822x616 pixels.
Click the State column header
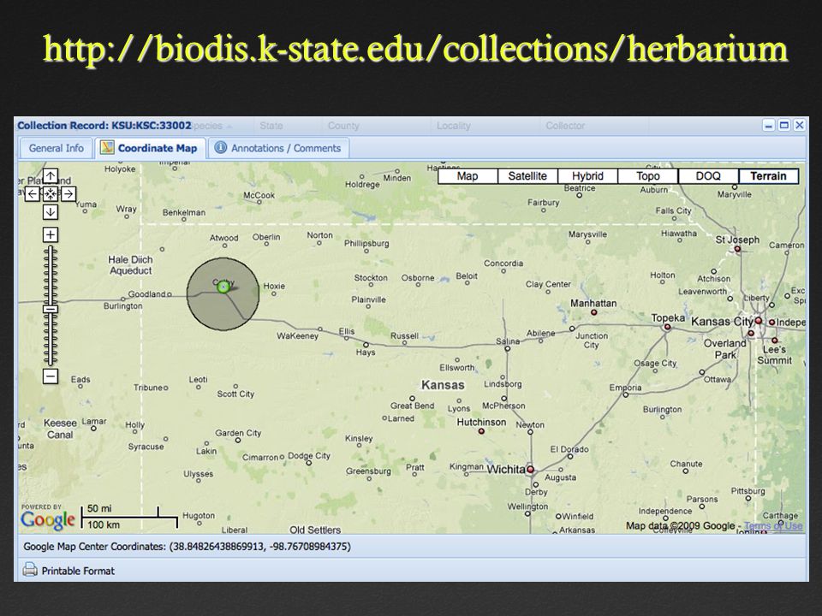tap(271, 126)
